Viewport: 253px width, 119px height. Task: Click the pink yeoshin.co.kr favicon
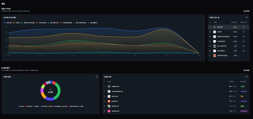click(x=109, y=111)
